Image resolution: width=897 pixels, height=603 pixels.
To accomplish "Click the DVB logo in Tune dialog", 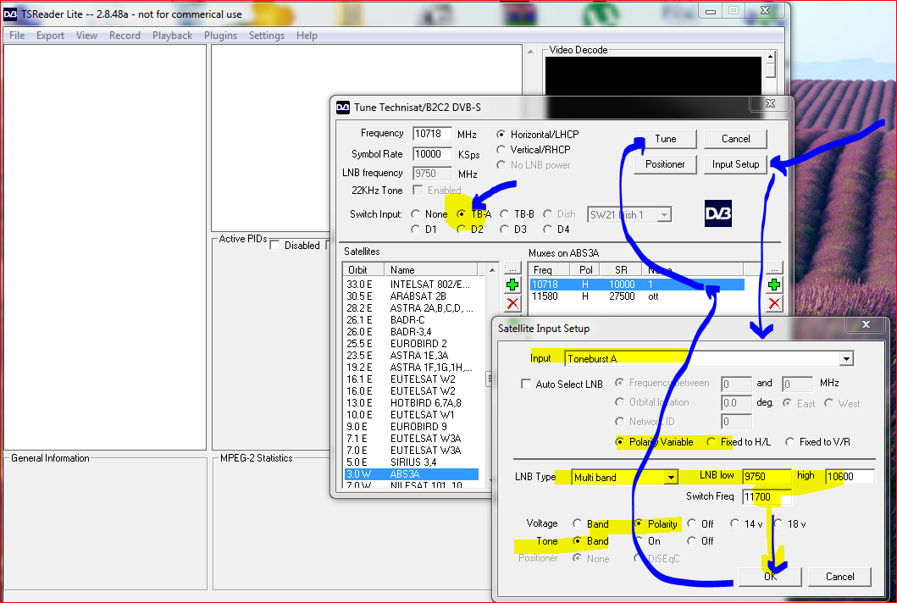I will [719, 213].
